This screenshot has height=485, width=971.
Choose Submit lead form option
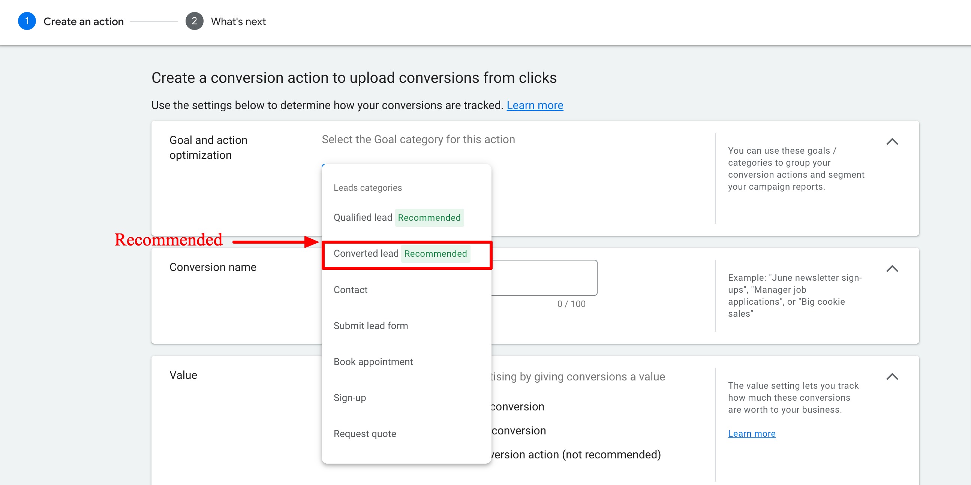click(370, 326)
